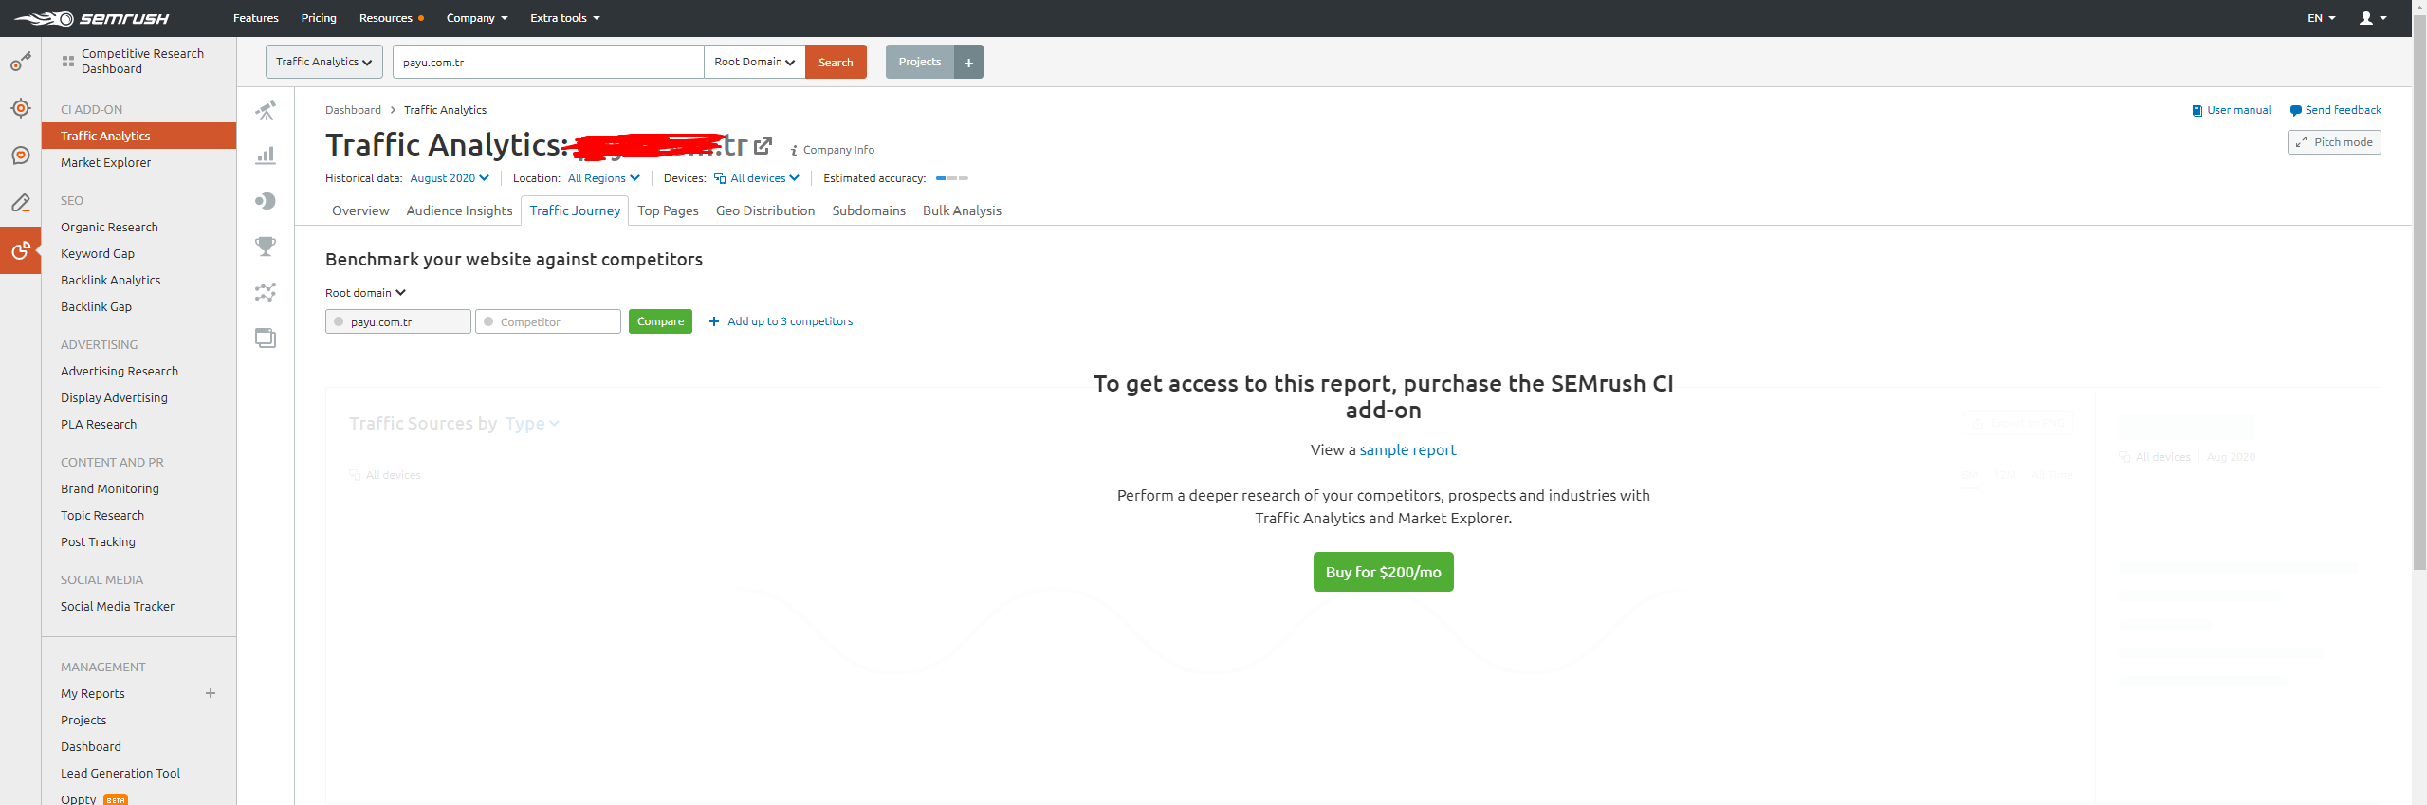
Task: Open the key-shaped toolkit icon in left rail
Action: [20, 62]
